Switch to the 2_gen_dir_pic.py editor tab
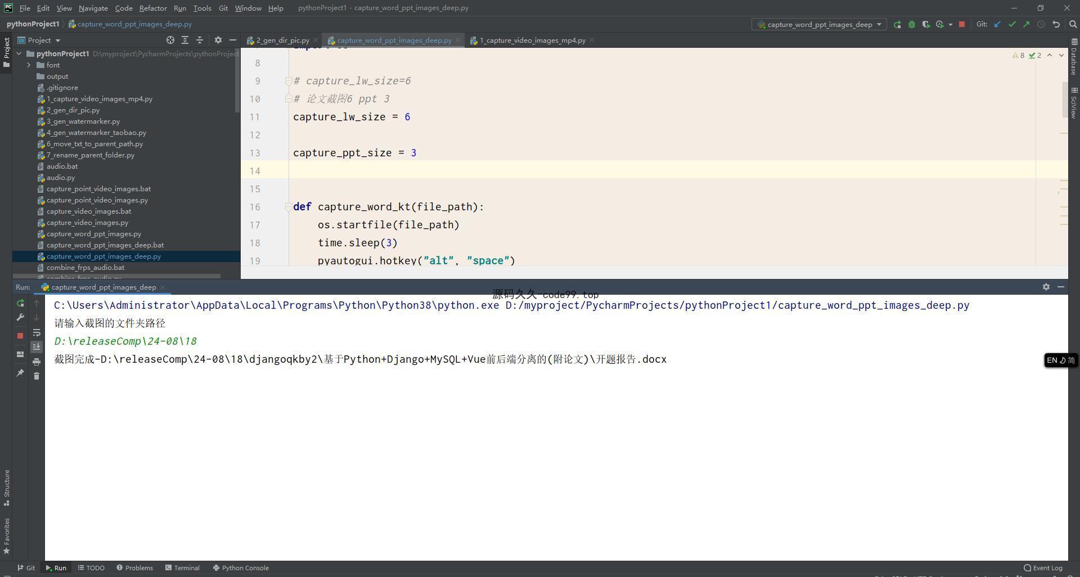Viewport: 1080px width, 577px height. 282,40
